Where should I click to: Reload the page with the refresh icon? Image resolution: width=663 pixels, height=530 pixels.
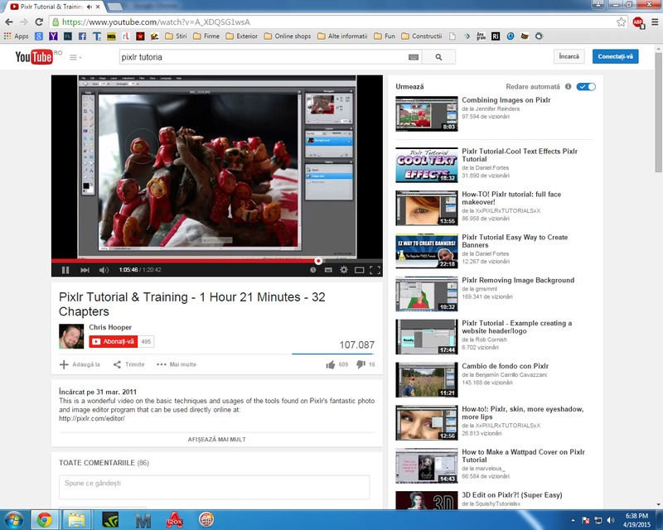click(x=39, y=22)
